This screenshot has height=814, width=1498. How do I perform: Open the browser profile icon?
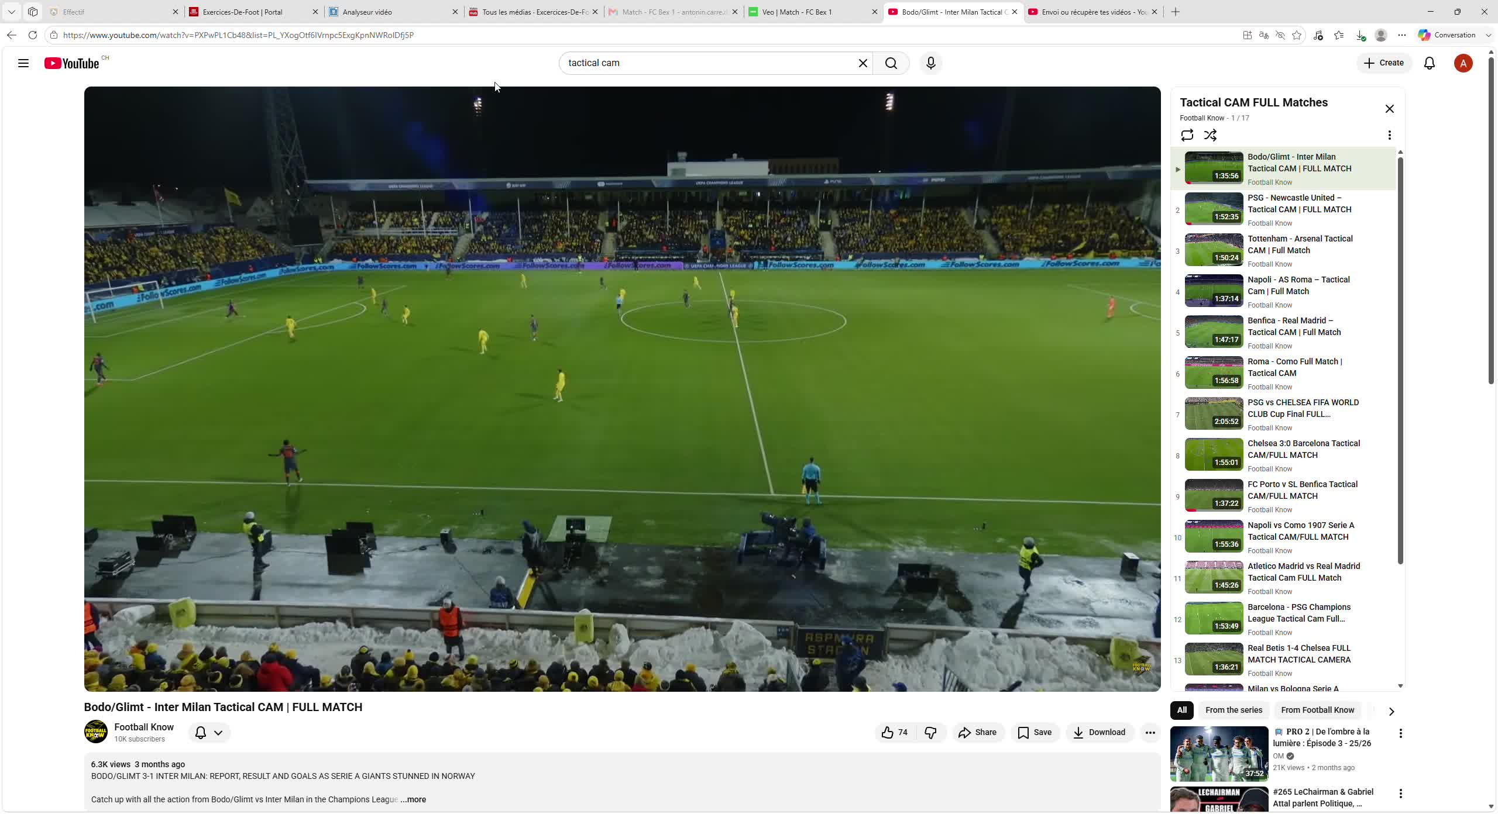point(1380,35)
